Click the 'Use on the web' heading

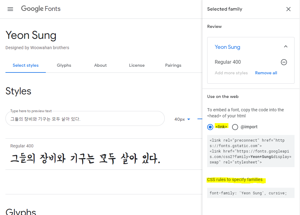[223, 97]
